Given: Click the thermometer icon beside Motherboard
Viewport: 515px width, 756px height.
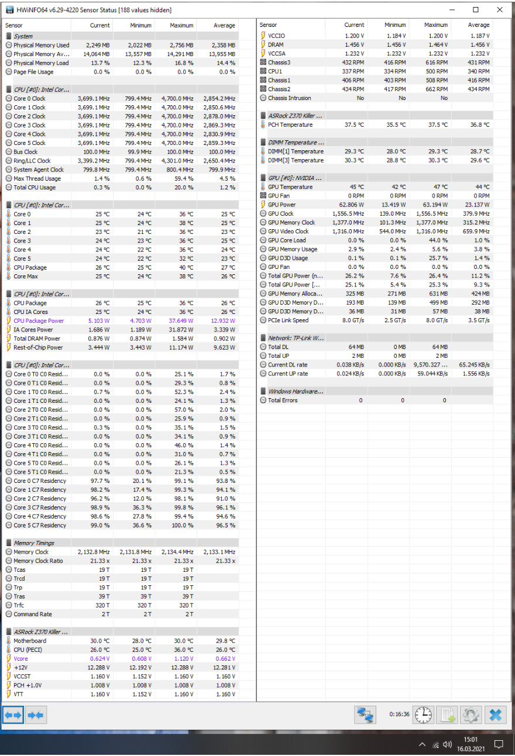Looking at the screenshot, I should [9, 641].
